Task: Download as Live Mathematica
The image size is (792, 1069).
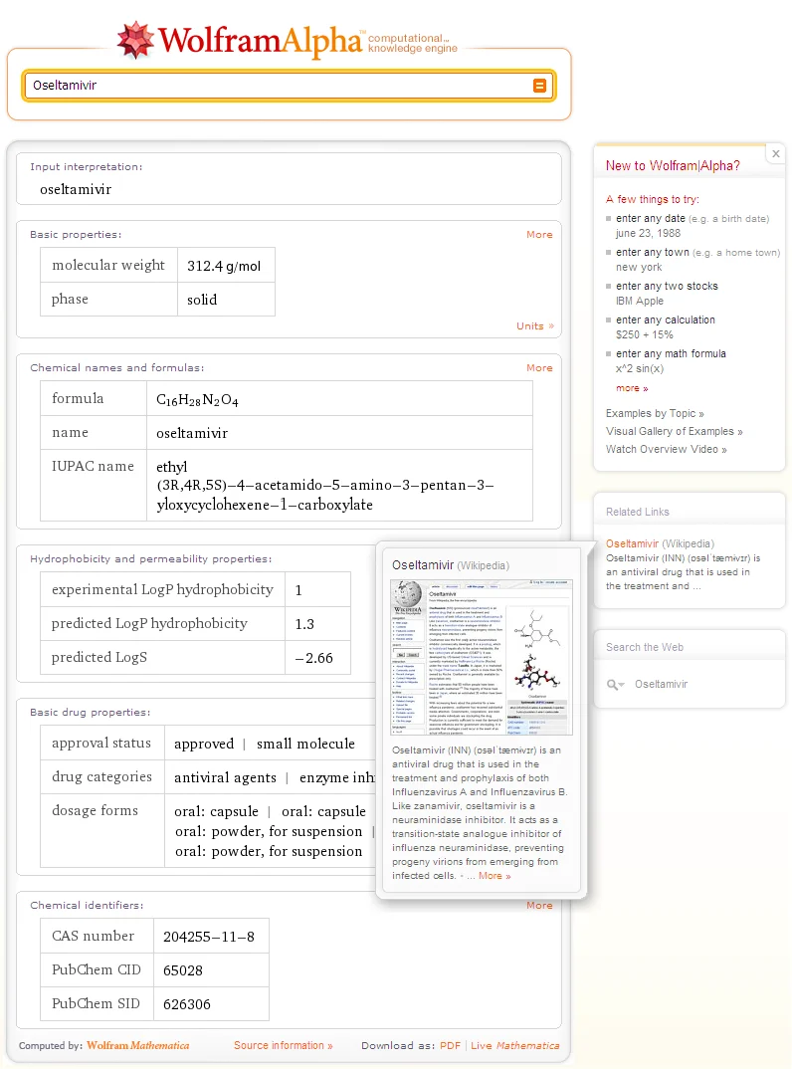Action: 514,1045
